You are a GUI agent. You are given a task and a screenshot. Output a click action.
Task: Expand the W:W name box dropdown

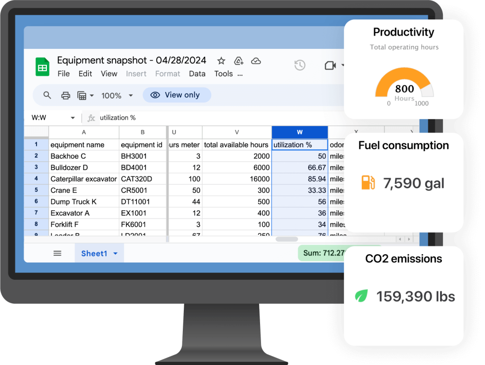(x=72, y=118)
